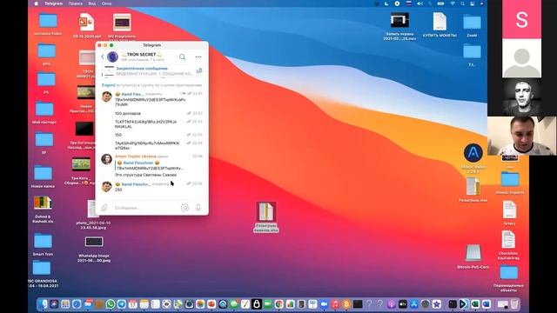Open Calendar from the Dock

pyautogui.click(x=133, y=304)
